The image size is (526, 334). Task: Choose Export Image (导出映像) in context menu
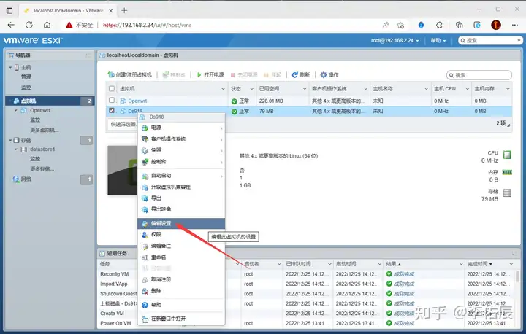181,209
